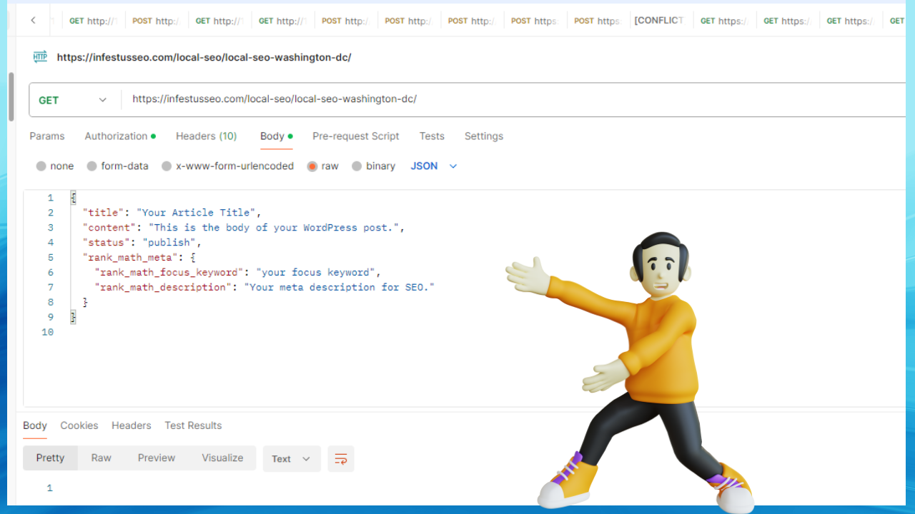
Task: Select the none body type
Action: [x=55, y=166]
